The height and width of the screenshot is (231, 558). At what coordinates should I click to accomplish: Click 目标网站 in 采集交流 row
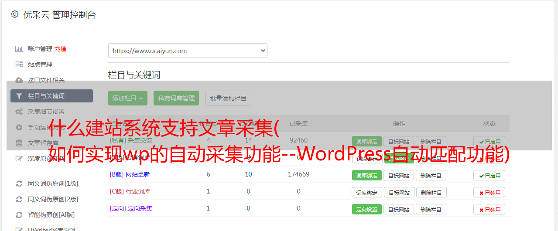(399, 141)
